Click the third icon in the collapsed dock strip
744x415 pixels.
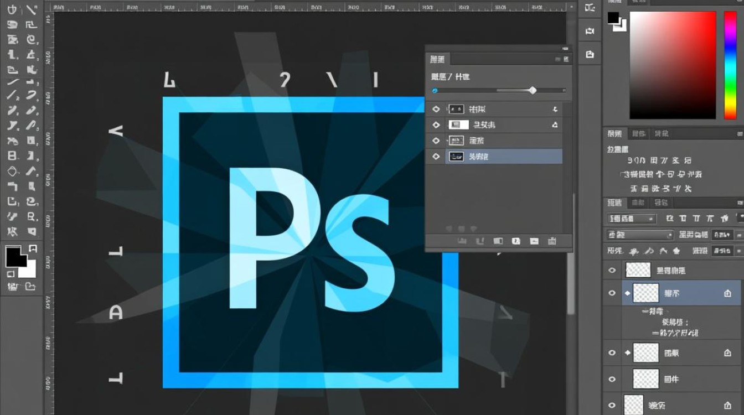tap(590, 54)
